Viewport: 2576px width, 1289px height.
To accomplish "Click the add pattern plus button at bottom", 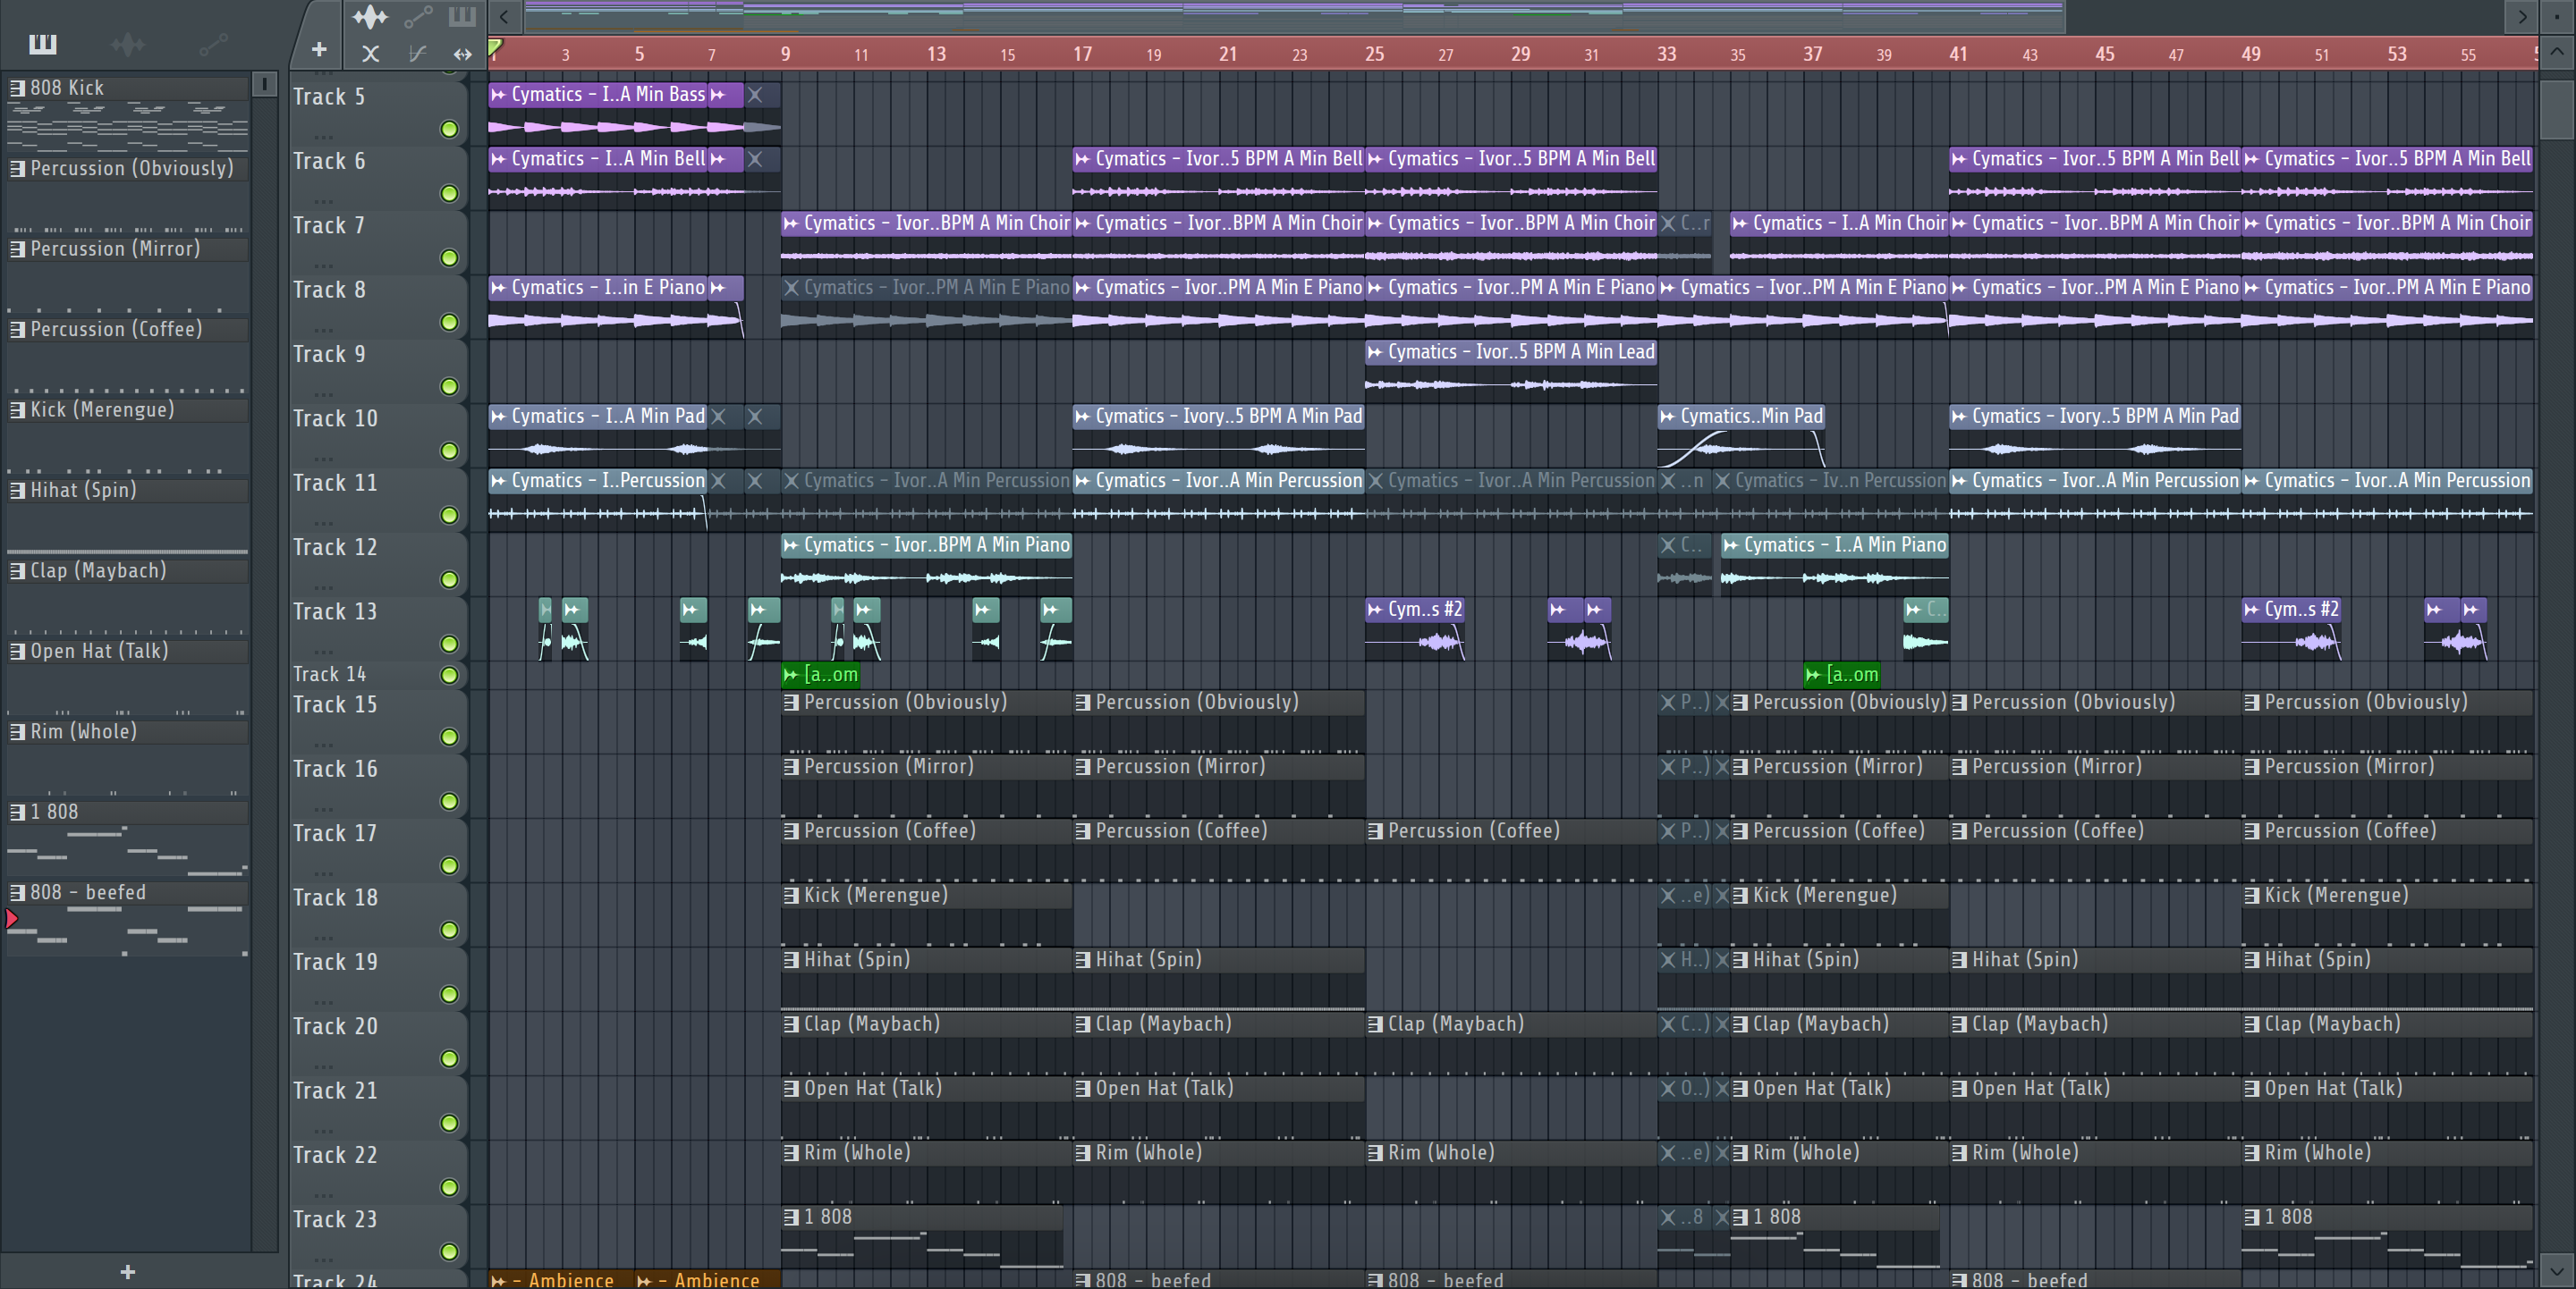I will pyautogui.click(x=127, y=1272).
